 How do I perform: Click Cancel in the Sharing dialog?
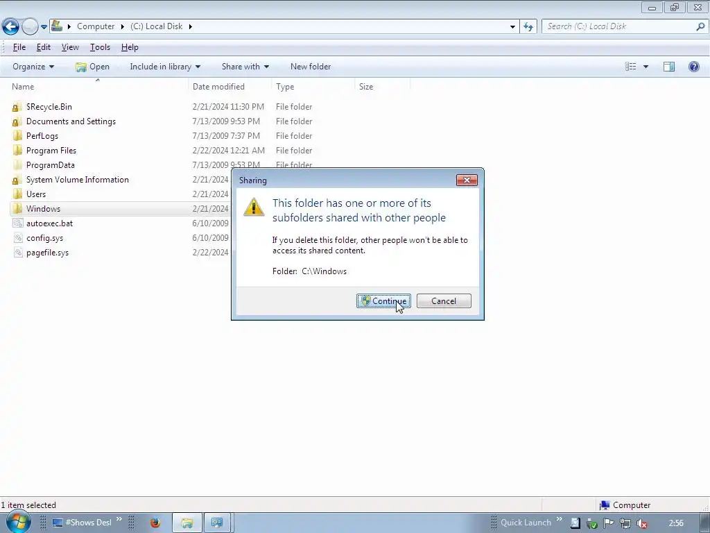[x=444, y=301]
